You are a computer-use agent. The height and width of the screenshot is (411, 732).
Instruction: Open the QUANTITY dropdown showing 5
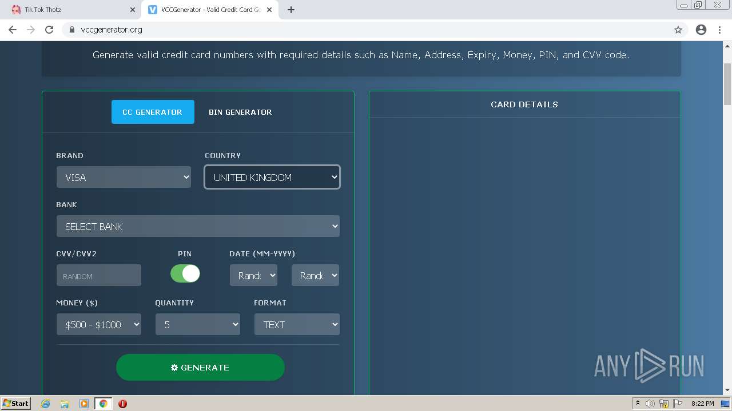pyautogui.click(x=197, y=325)
